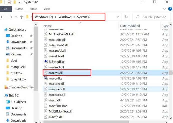Select Creative Cloud Files in navigation pane
Screen dimensions: 173x123
pos(21,87)
